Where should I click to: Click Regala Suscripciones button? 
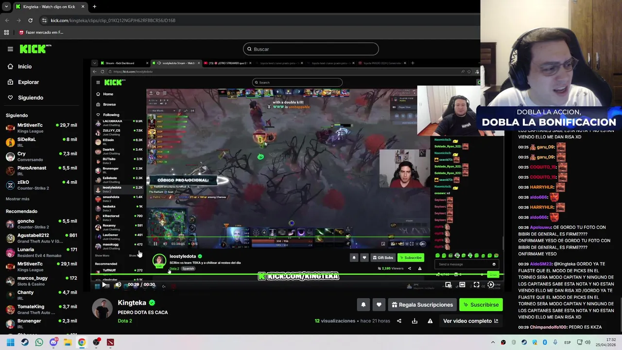pyautogui.click(x=422, y=305)
